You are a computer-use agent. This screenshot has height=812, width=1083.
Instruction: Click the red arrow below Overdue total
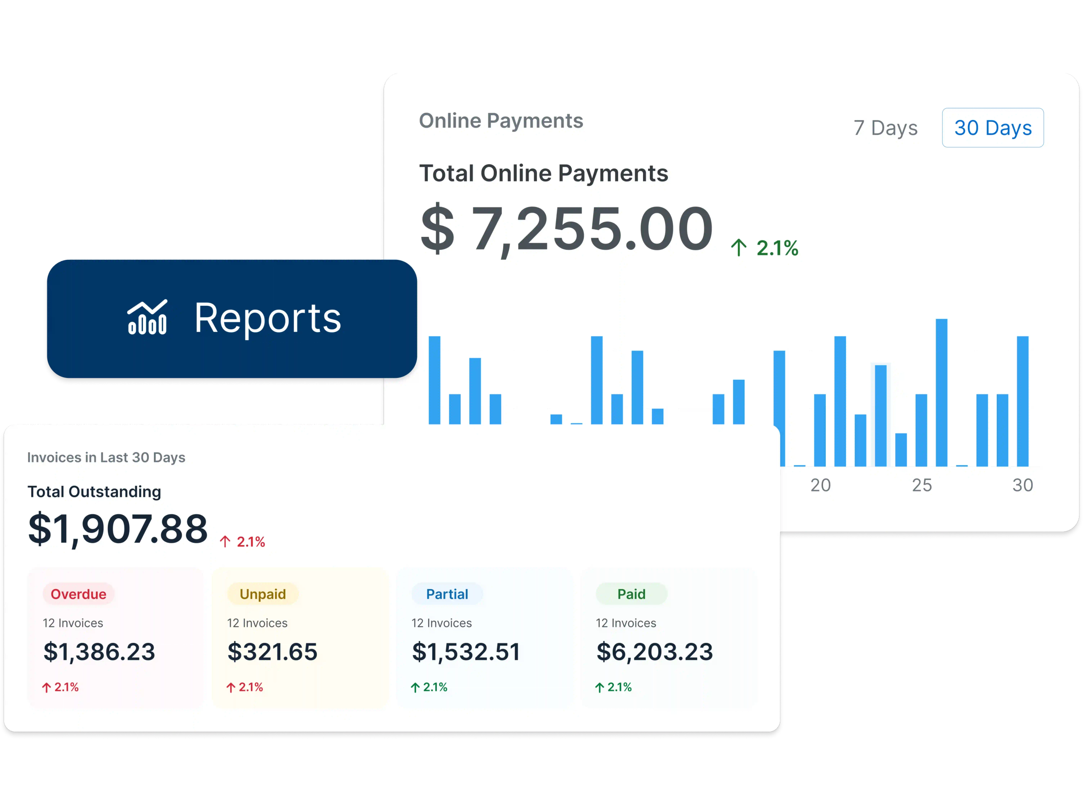tap(46, 687)
